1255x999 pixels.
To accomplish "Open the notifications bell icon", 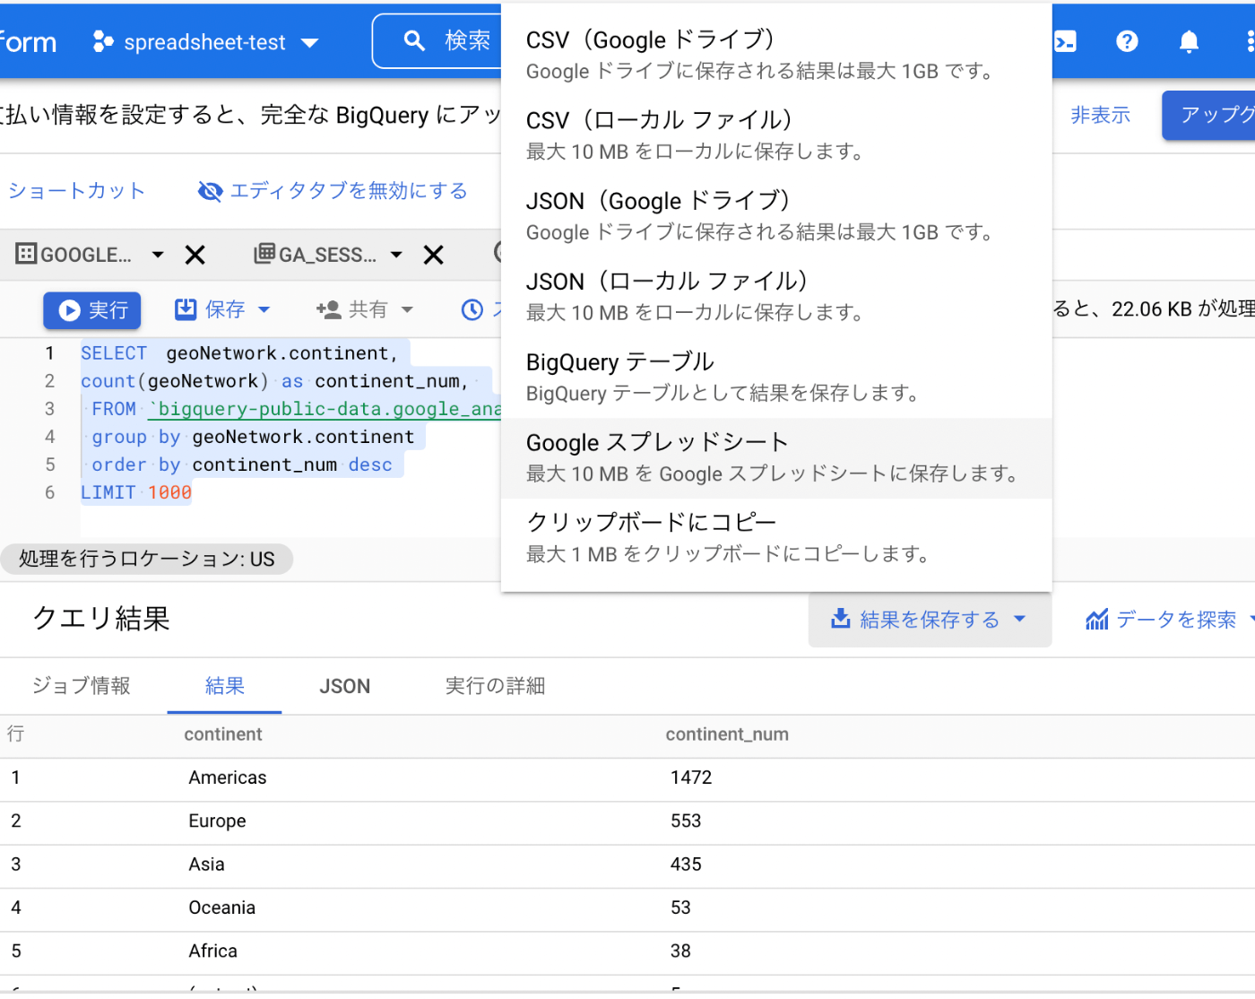I will [1189, 41].
